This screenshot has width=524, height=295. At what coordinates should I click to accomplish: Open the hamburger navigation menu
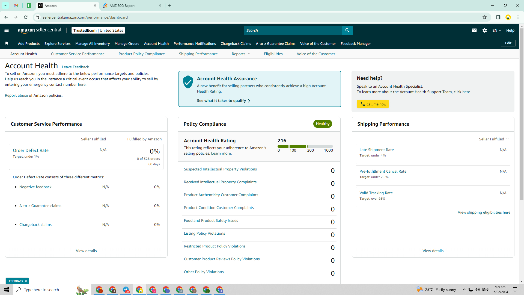7,30
